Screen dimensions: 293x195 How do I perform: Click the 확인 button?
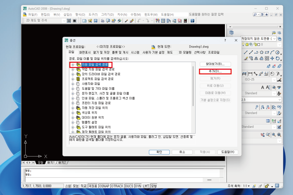point(159,152)
